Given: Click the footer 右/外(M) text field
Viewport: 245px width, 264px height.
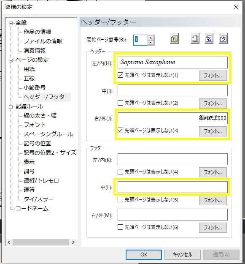Looking at the screenshot, I should [172, 215].
